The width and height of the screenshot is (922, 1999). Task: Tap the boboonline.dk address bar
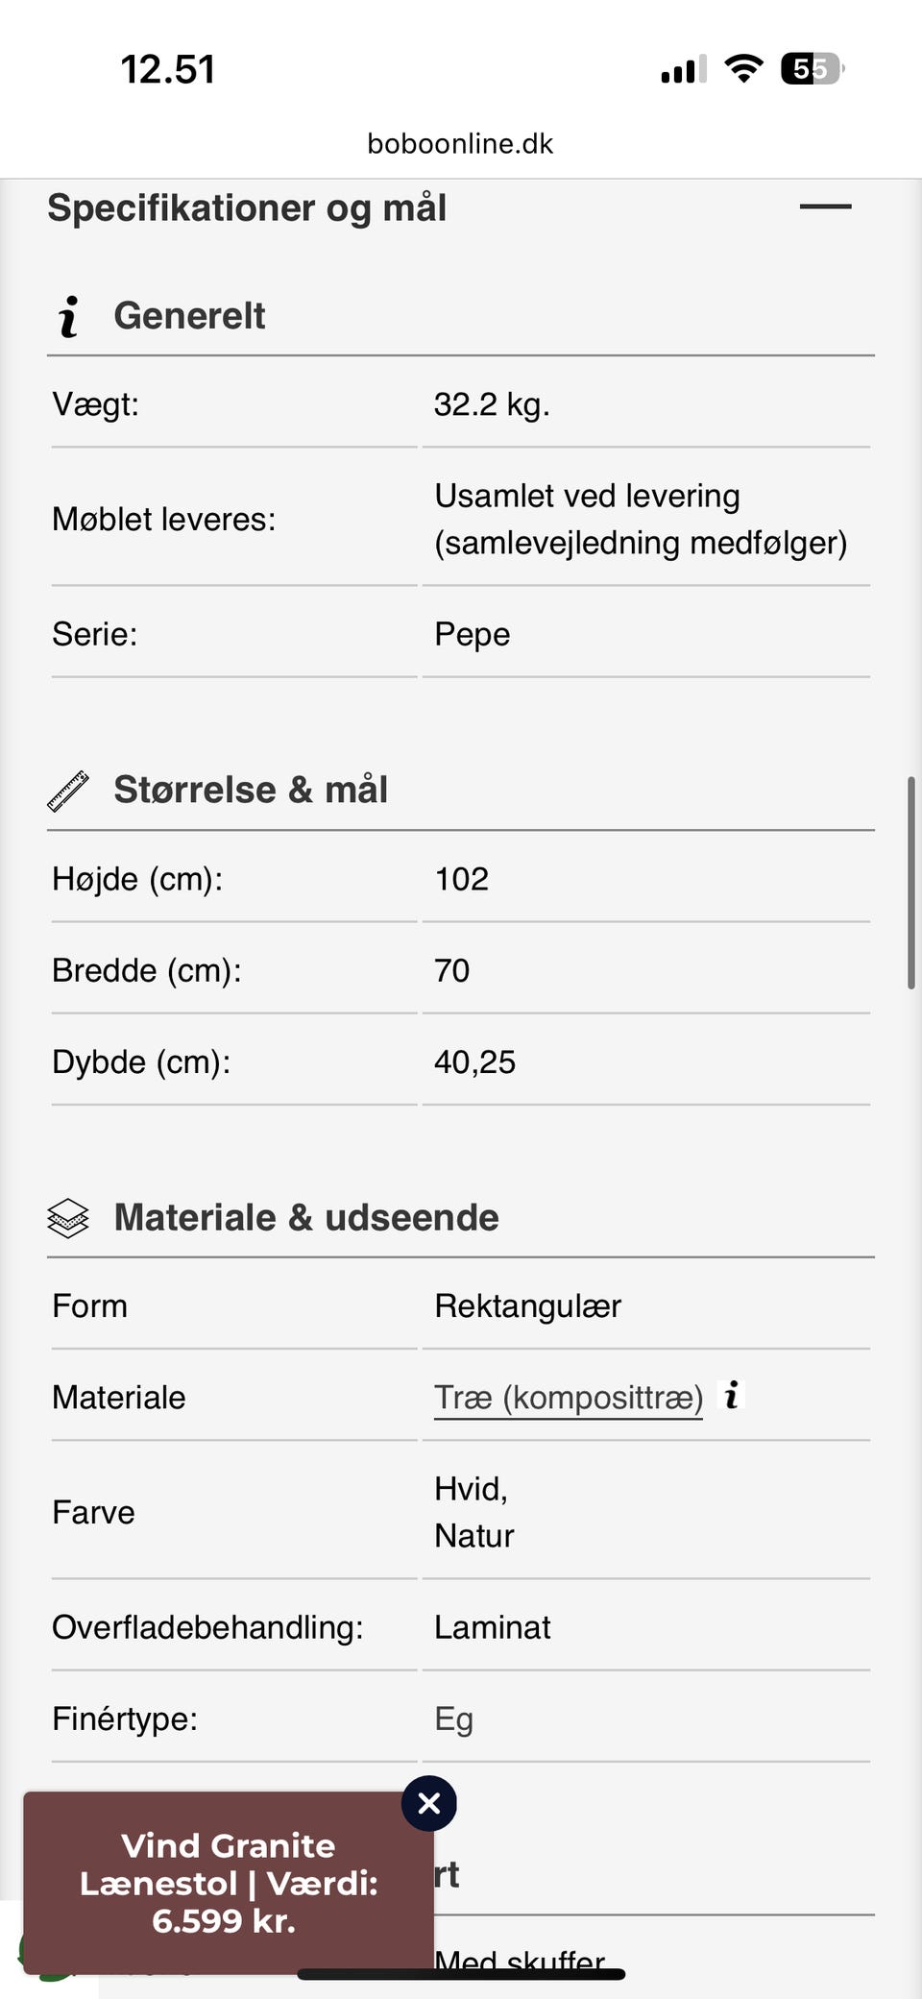point(460,144)
